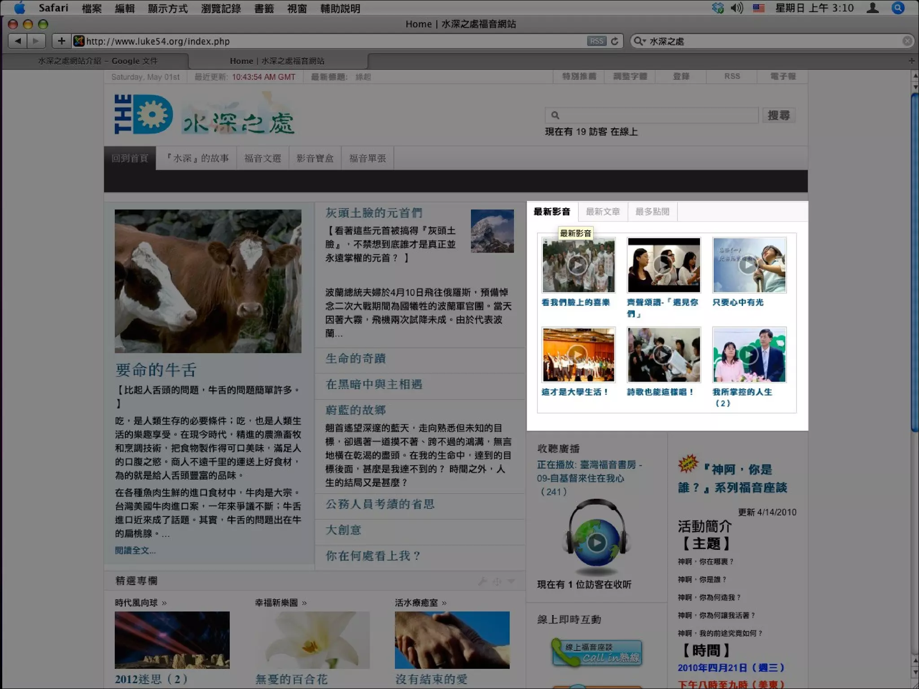The height and width of the screenshot is (689, 919).
Task: Click the add bookmark plus button
Action: tap(61, 41)
